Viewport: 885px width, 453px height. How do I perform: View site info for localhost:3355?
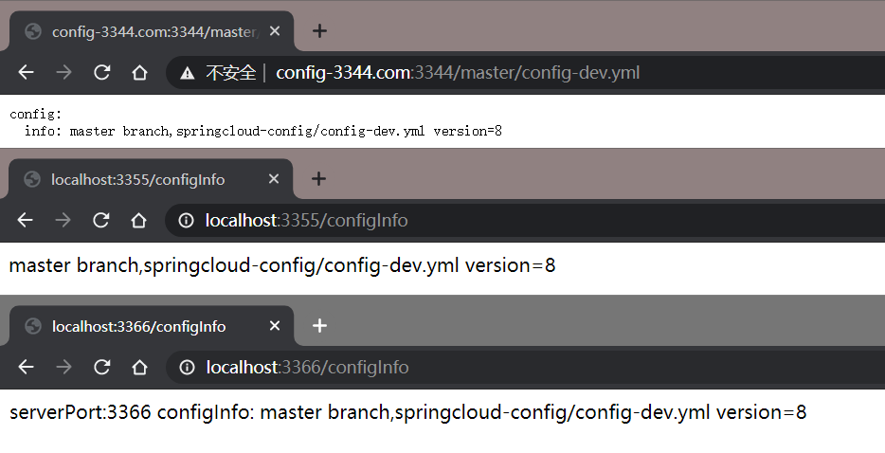coord(187,221)
